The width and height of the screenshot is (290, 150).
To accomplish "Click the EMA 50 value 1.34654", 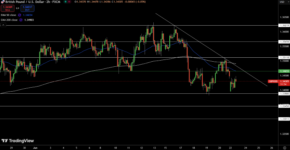I will [28, 15].
